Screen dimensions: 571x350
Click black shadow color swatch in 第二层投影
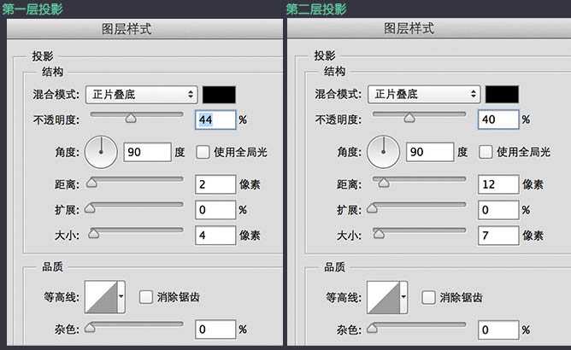click(x=502, y=94)
